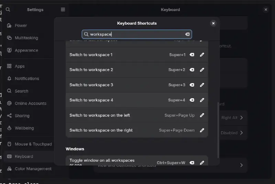
Task: Open the Appearance settings panel
Action: 29,50
